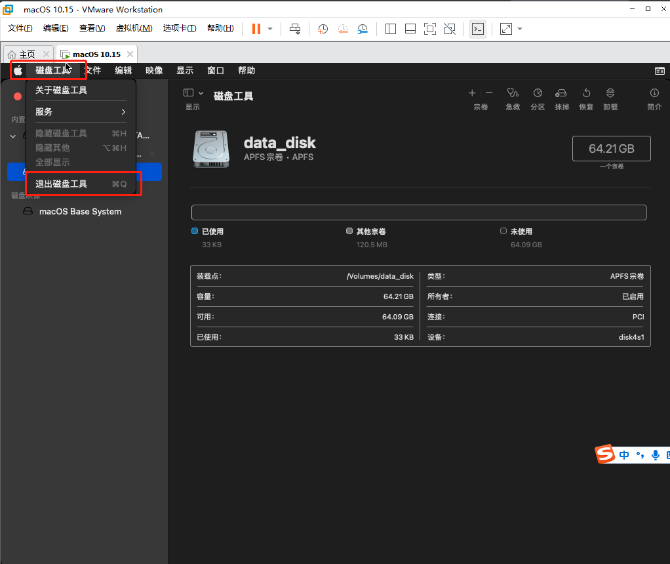Click the Erase (抹掉) toolbar icon
Viewport: 670px width, 564px height.
point(561,92)
